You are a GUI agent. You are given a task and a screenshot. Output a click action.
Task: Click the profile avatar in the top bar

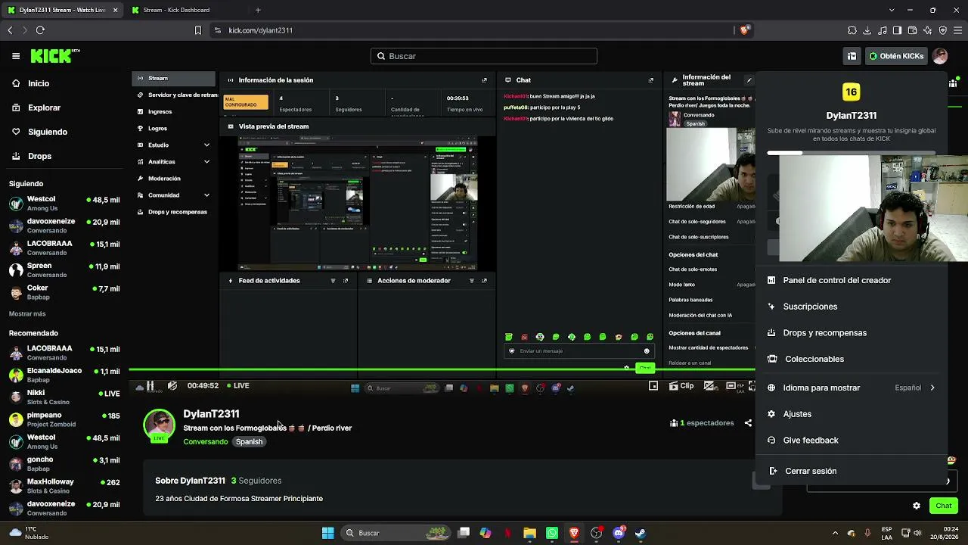pyautogui.click(x=940, y=56)
